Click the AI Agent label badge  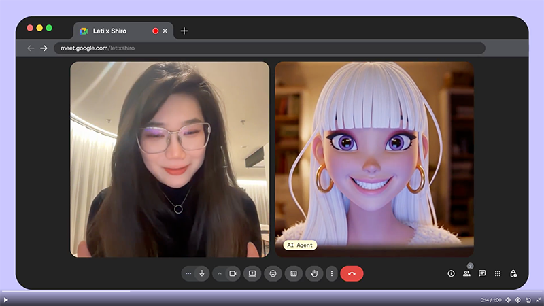pos(300,245)
